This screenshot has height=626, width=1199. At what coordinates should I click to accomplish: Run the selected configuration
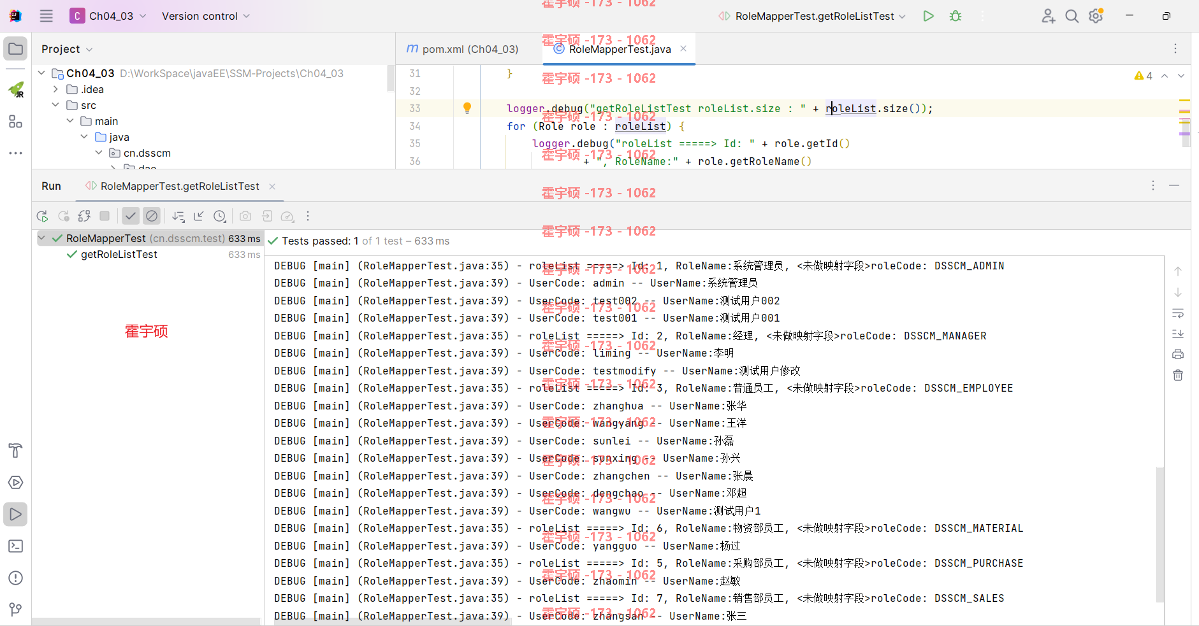929,16
